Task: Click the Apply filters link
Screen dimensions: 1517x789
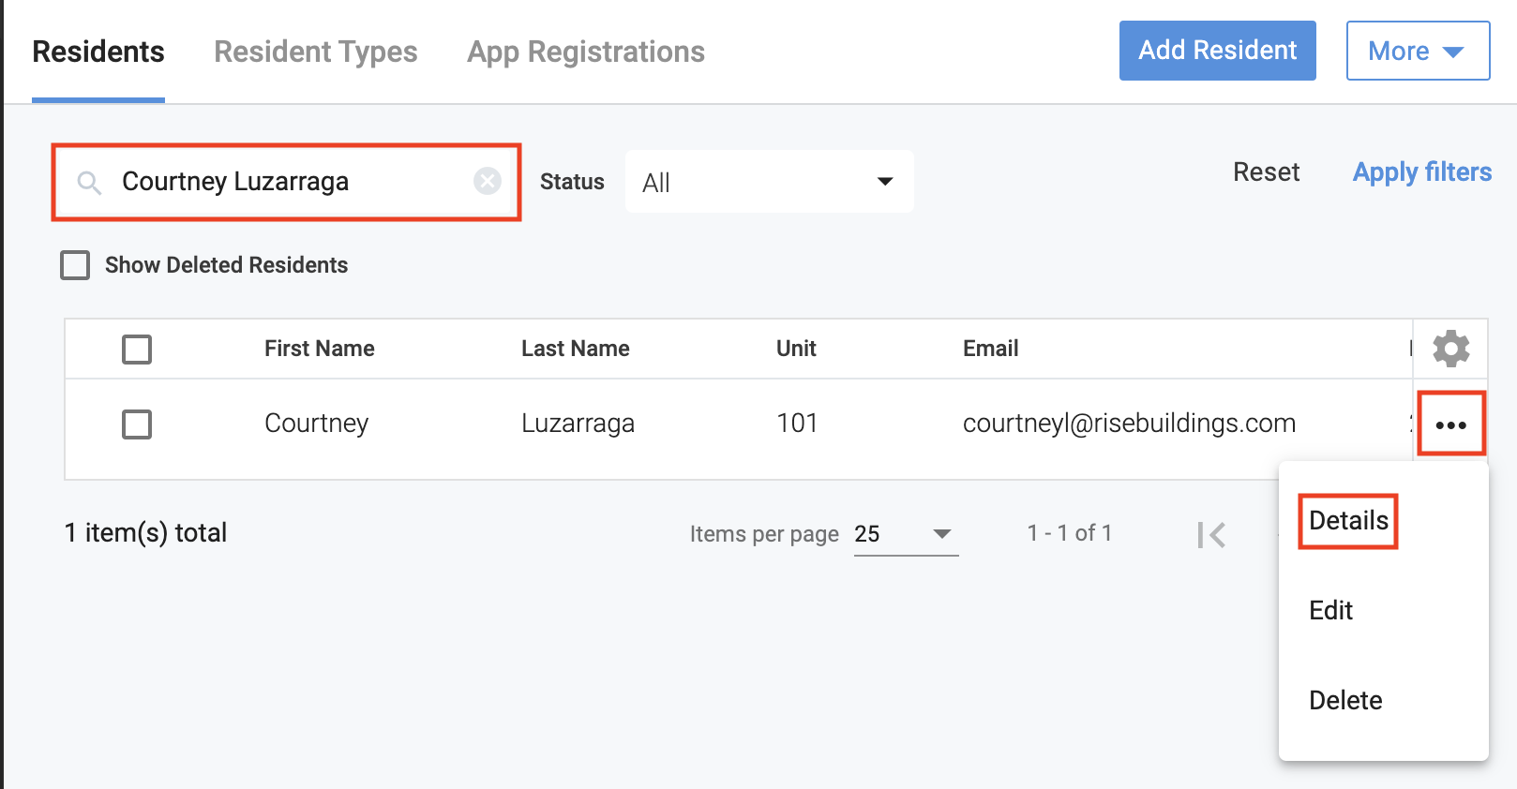Action: click(x=1421, y=172)
